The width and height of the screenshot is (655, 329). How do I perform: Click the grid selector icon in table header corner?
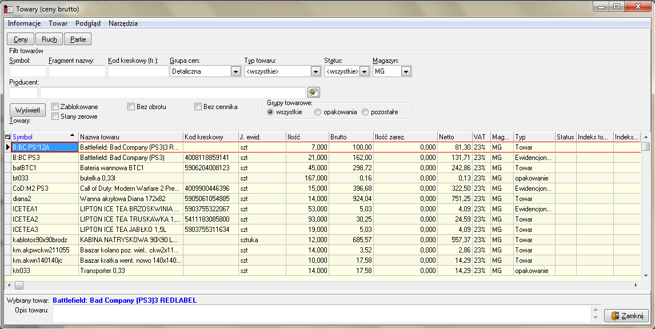click(7, 137)
